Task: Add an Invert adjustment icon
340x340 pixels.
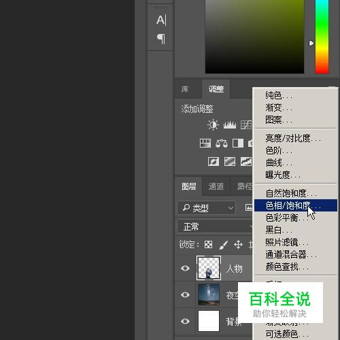Action: (214, 162)
